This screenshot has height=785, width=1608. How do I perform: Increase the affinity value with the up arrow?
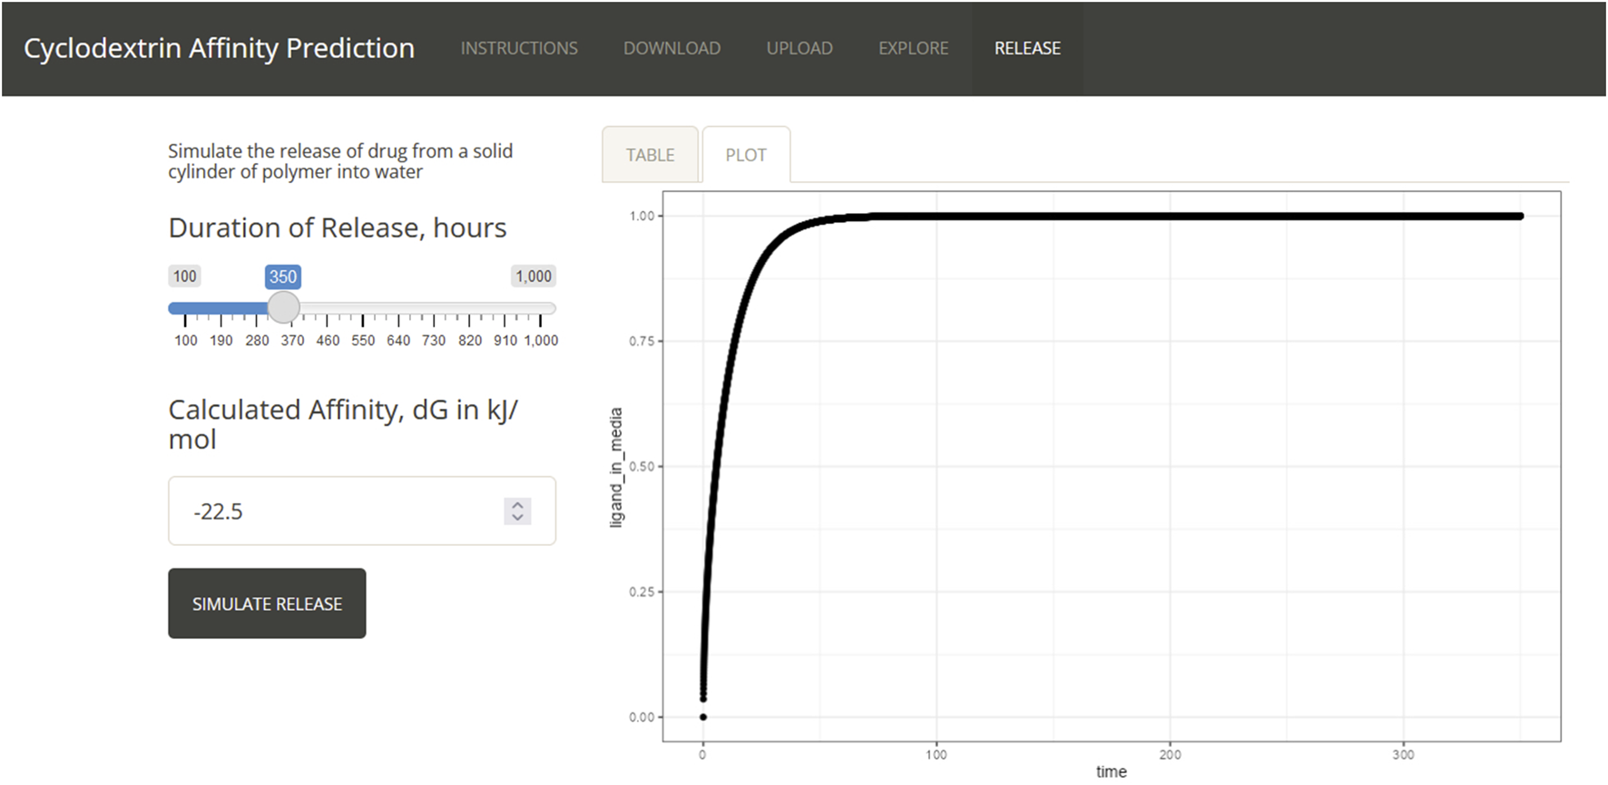click(x=517, y=505)
